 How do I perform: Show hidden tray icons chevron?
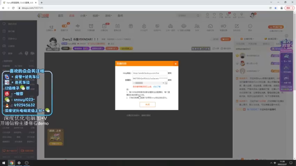(271, 163)
